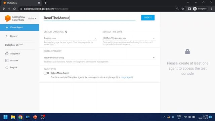Click the battery tray icon

(x=194, y=117)
